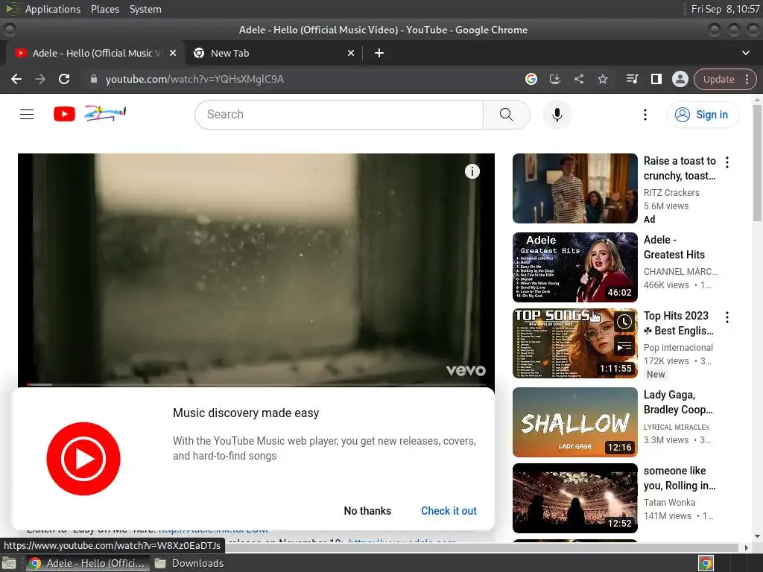Click the vevo logo on video
Screen dimensions: 763x572
click(x=466, y=371)
